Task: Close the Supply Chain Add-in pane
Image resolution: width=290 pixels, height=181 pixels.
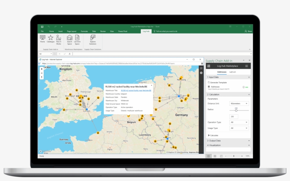Action: pyautogui.click(x=249, y=60)
